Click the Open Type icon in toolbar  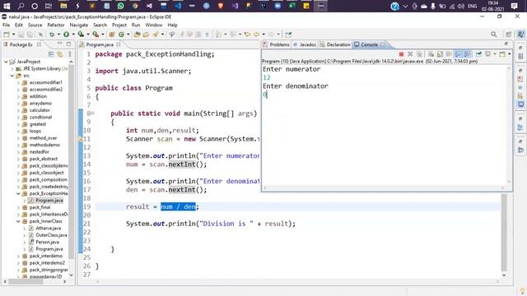(x=137, y=35)
